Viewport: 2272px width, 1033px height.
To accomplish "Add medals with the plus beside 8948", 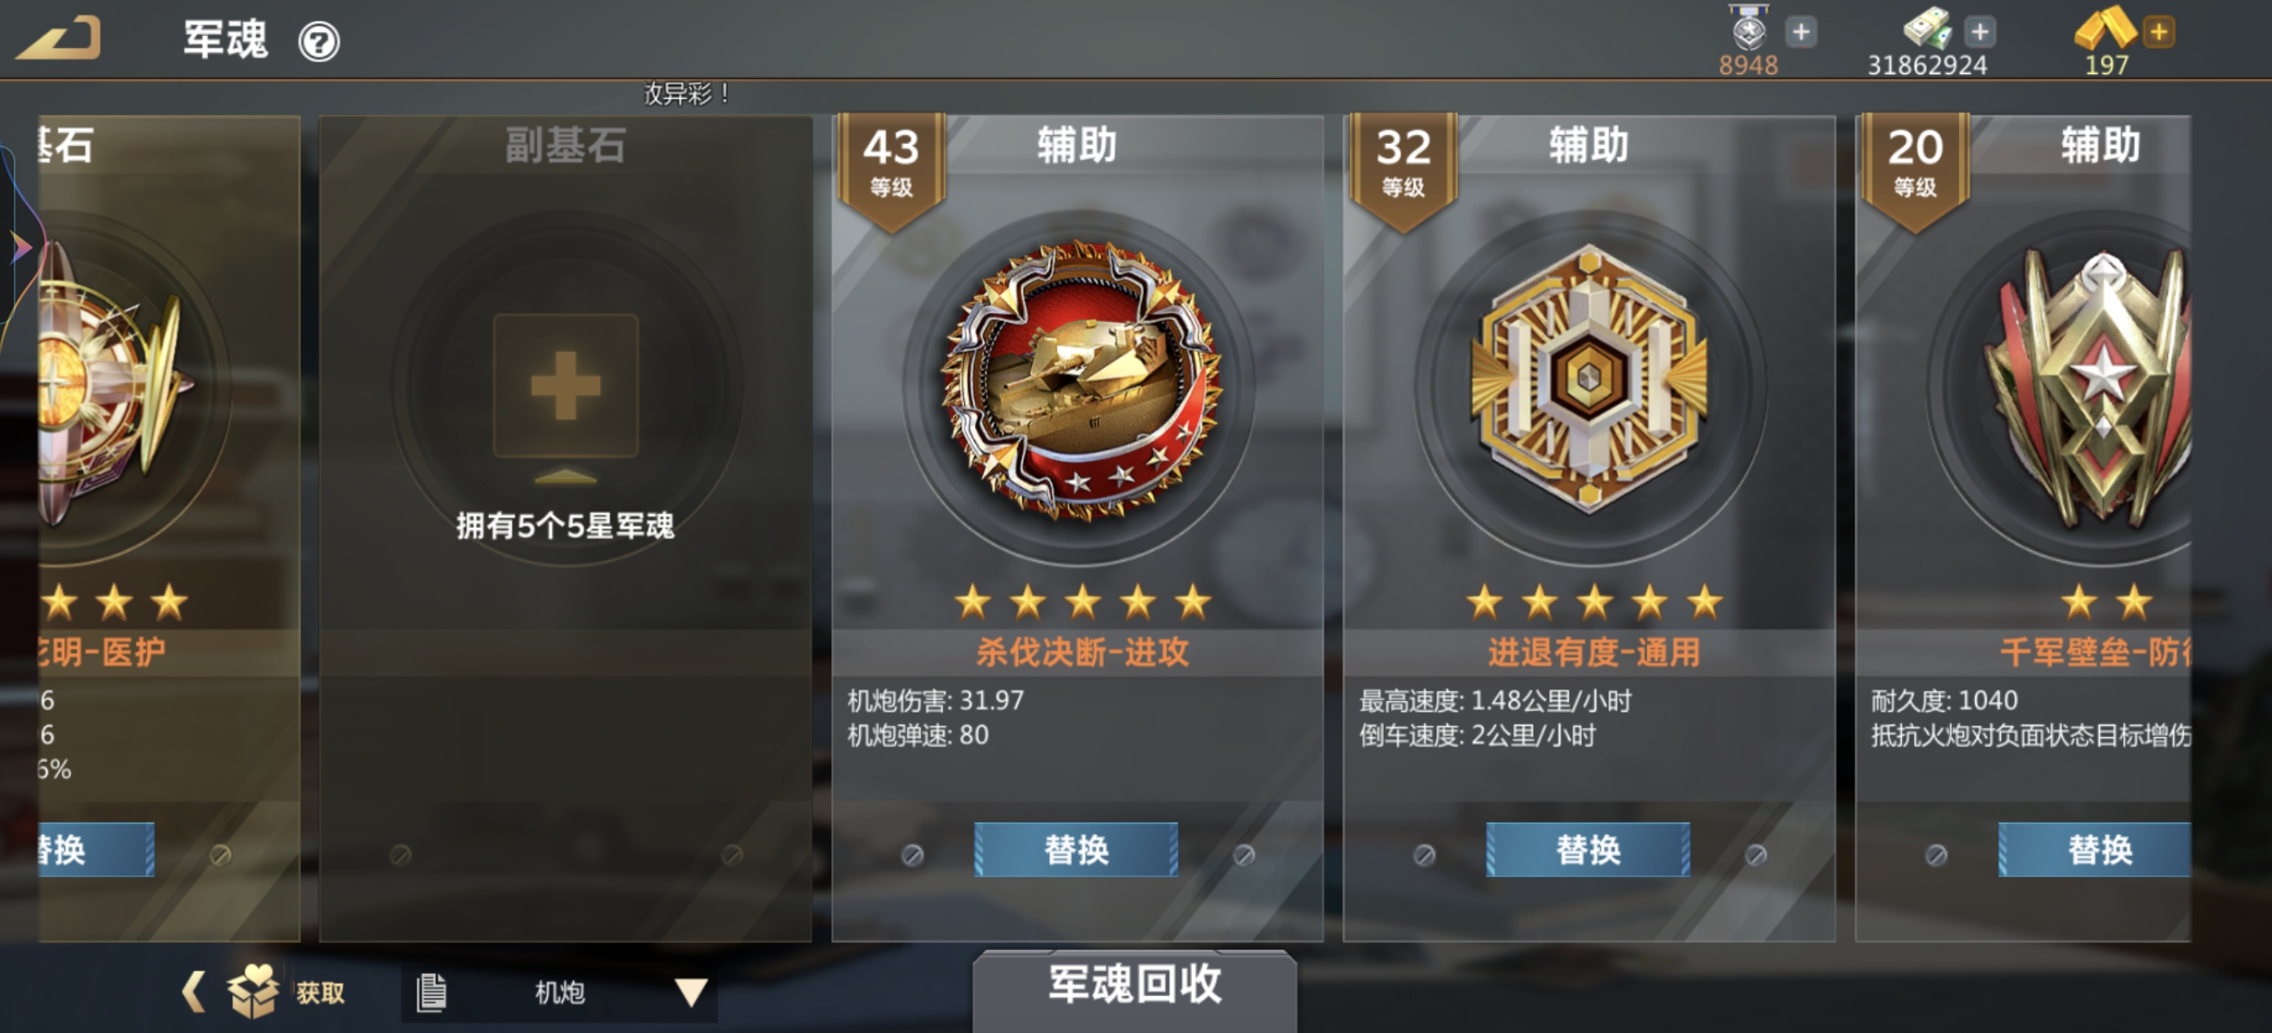I will click(1801, 33).
